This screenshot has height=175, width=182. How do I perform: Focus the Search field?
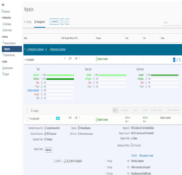click(172, 22)
